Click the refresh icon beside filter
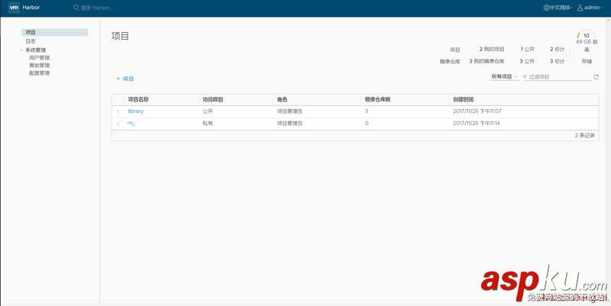The width and height of the screenshot is (611, 306). tap(596, 77)
